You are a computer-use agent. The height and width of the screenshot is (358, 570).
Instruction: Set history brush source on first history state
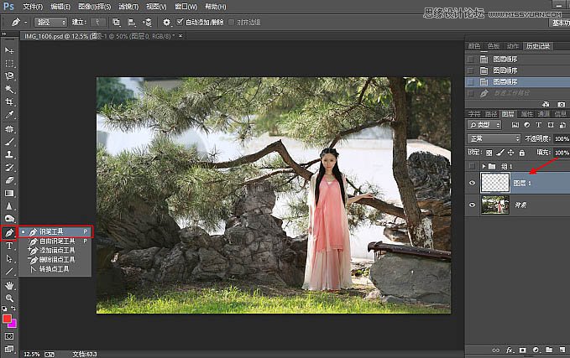[x=471, y=60]
